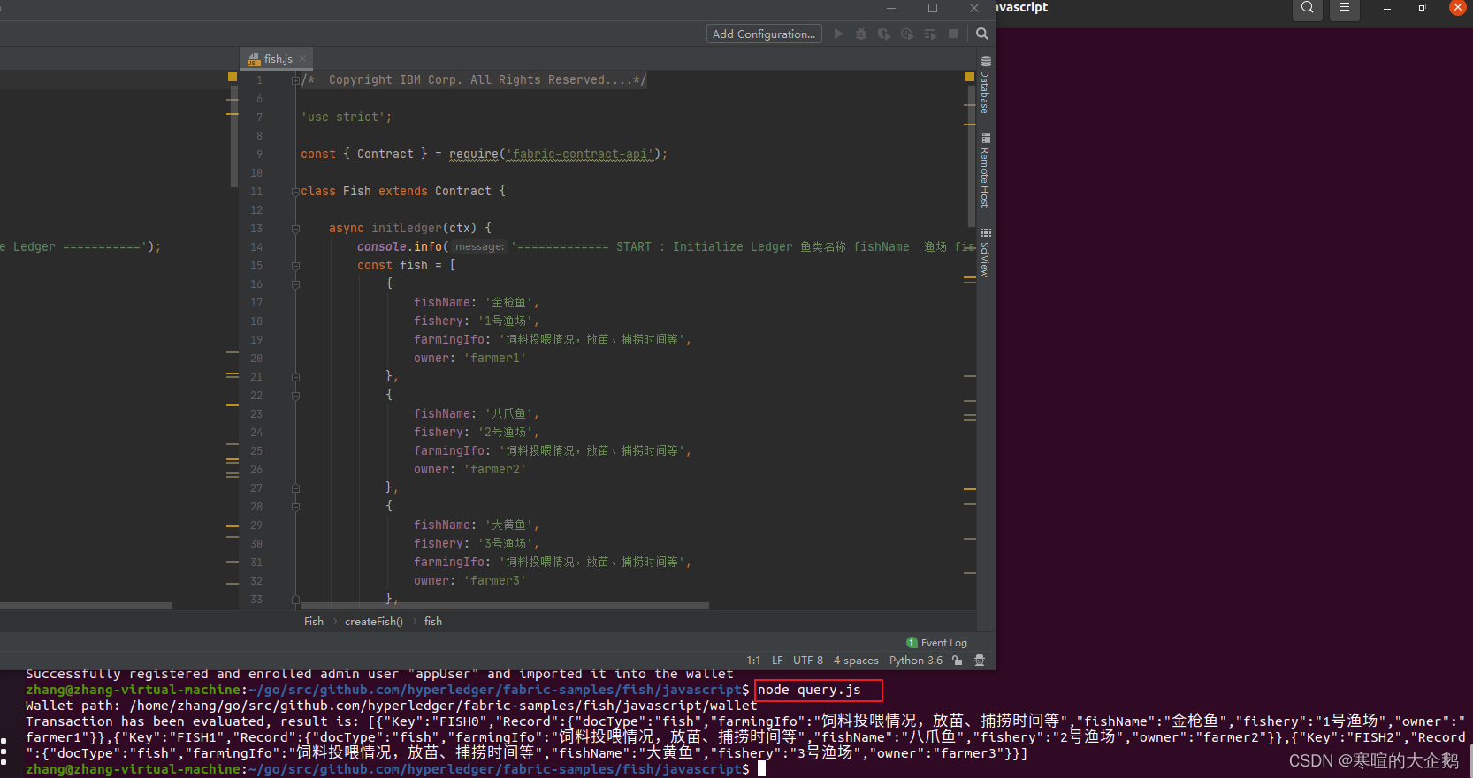
Task: Close the IDE window
Action: pyautogui.click(x=974, y=8)
